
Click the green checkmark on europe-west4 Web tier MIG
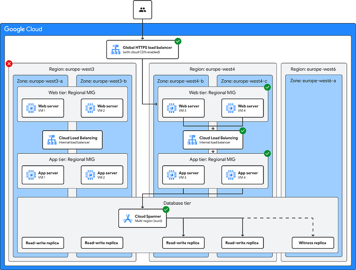[267, 87]
